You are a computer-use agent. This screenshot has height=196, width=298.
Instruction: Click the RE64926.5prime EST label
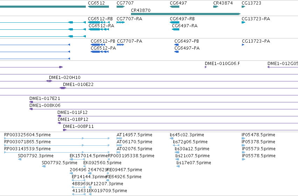click(x=124, y=177)
